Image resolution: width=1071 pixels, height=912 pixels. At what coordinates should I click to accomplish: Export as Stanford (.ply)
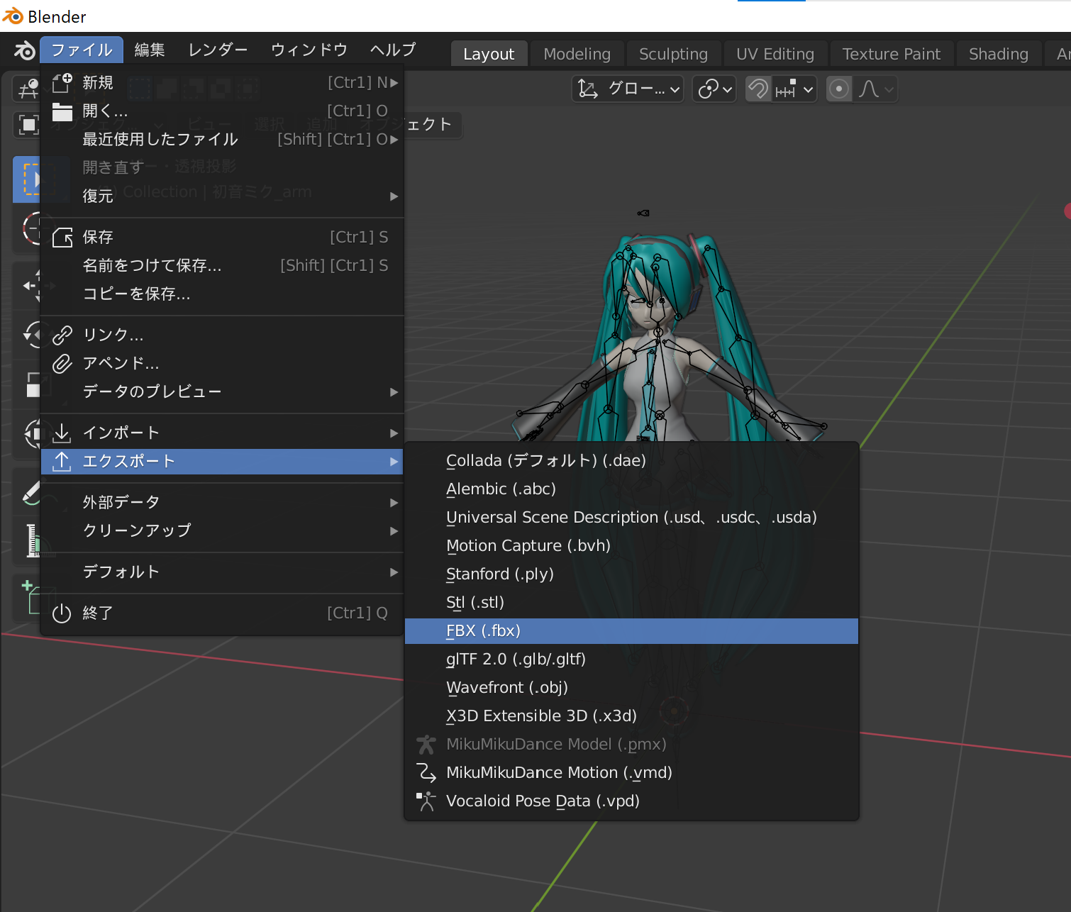[631, 574]
